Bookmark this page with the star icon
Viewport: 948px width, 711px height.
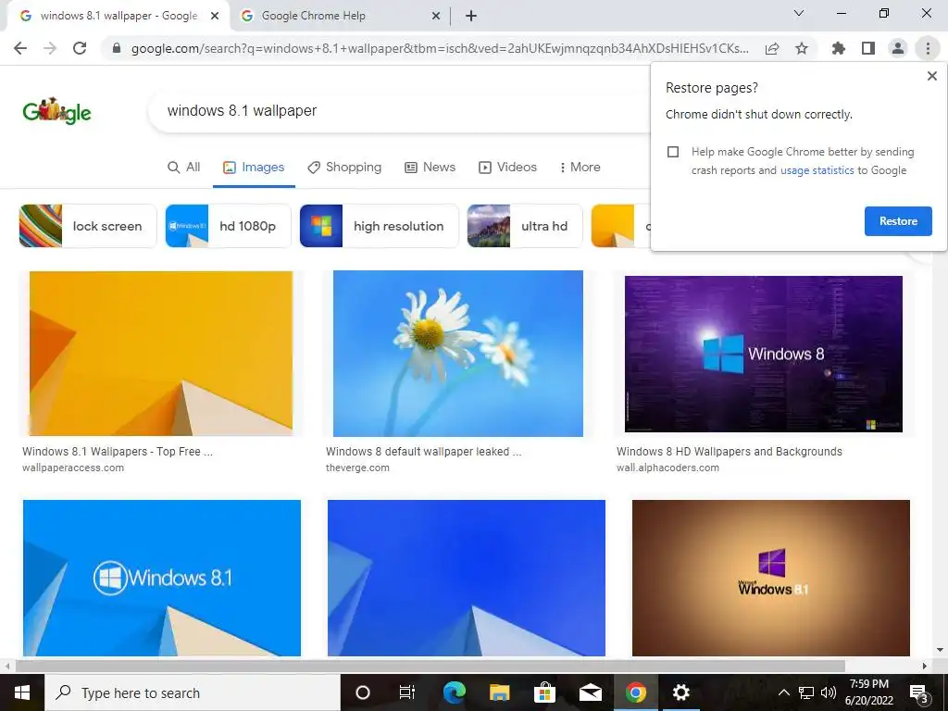pos(802,48)
